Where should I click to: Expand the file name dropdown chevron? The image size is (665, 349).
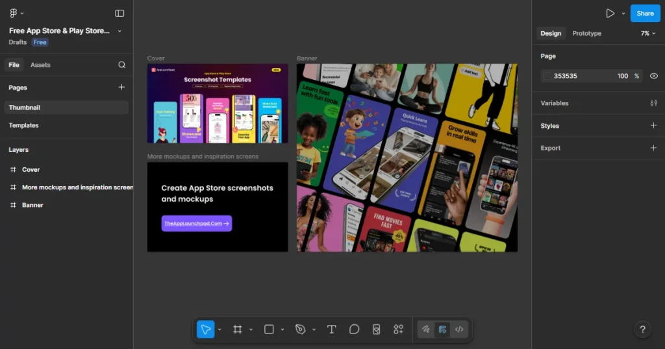click(119, 31)
